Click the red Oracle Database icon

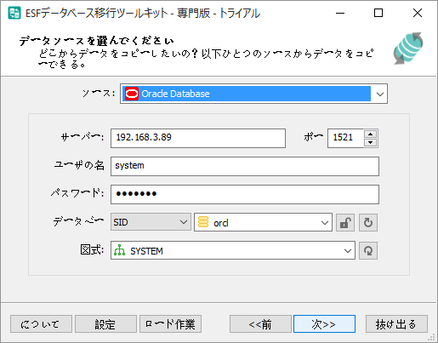[132, 94]
